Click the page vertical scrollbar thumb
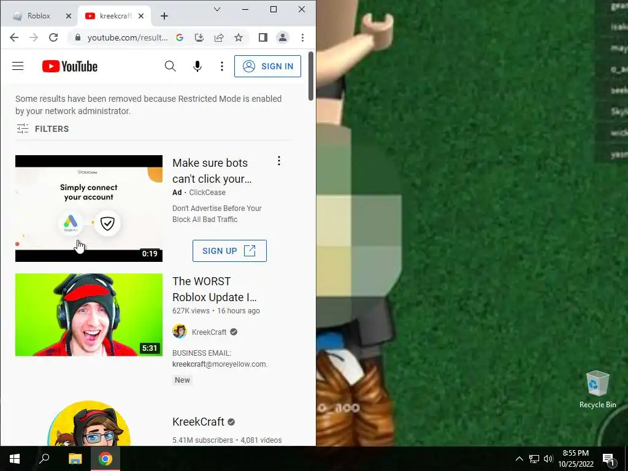The width and height of the screenshot is (628, 471). 311,76
